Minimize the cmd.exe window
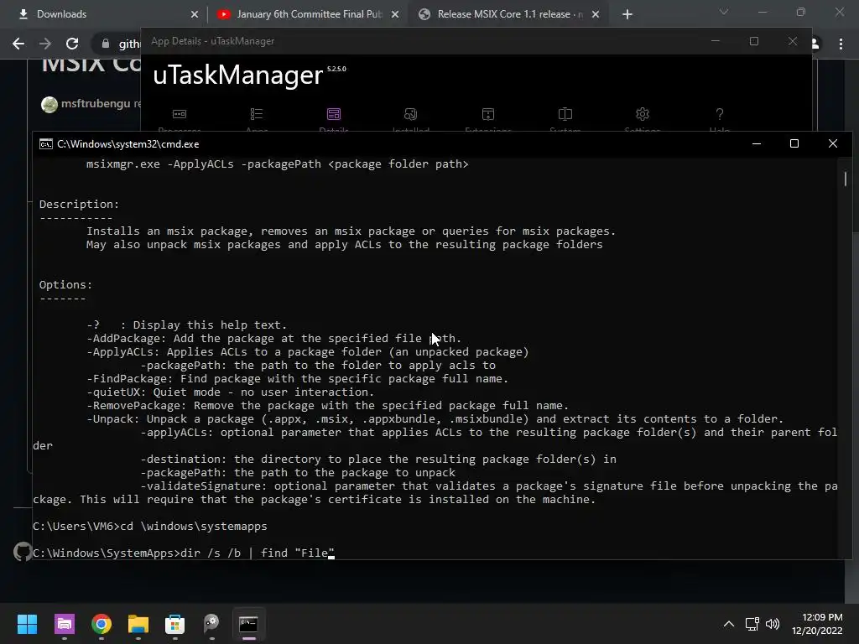859x644 pixels. pos(757,143)
